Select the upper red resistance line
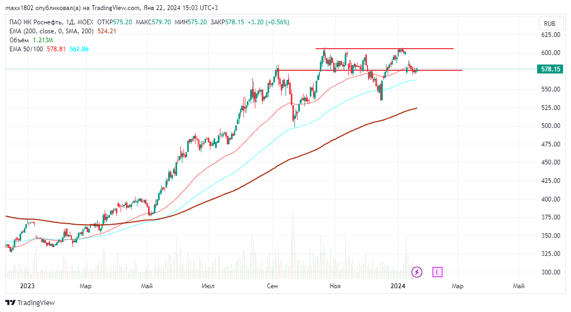Image resolution: width=571 pixels, height=312 pixels. (384, 49)
